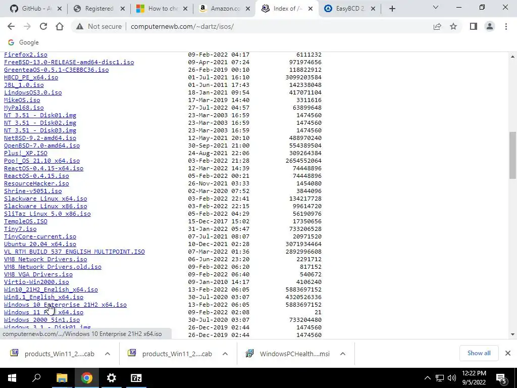
Task: Click the volume speaker tray icon
Action: click(x=452, y=378)
